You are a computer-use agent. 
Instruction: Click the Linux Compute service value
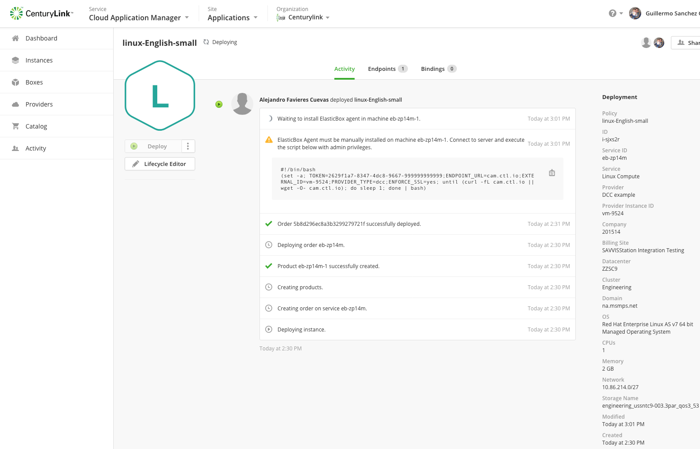point(621,177)
